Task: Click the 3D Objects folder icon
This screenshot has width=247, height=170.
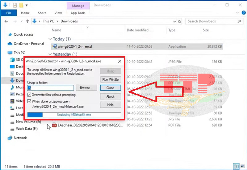Action: 12,60
